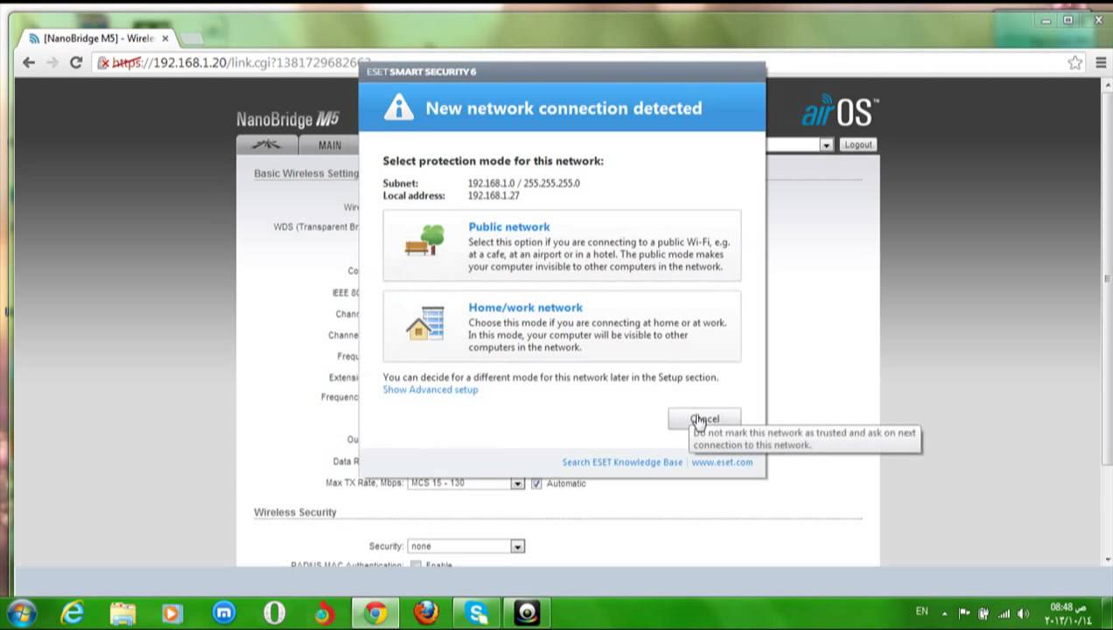The width and height of the screenshot is (1113, 630).
Task: Open the Windows Start menu
Action: (x=22, y=613)
